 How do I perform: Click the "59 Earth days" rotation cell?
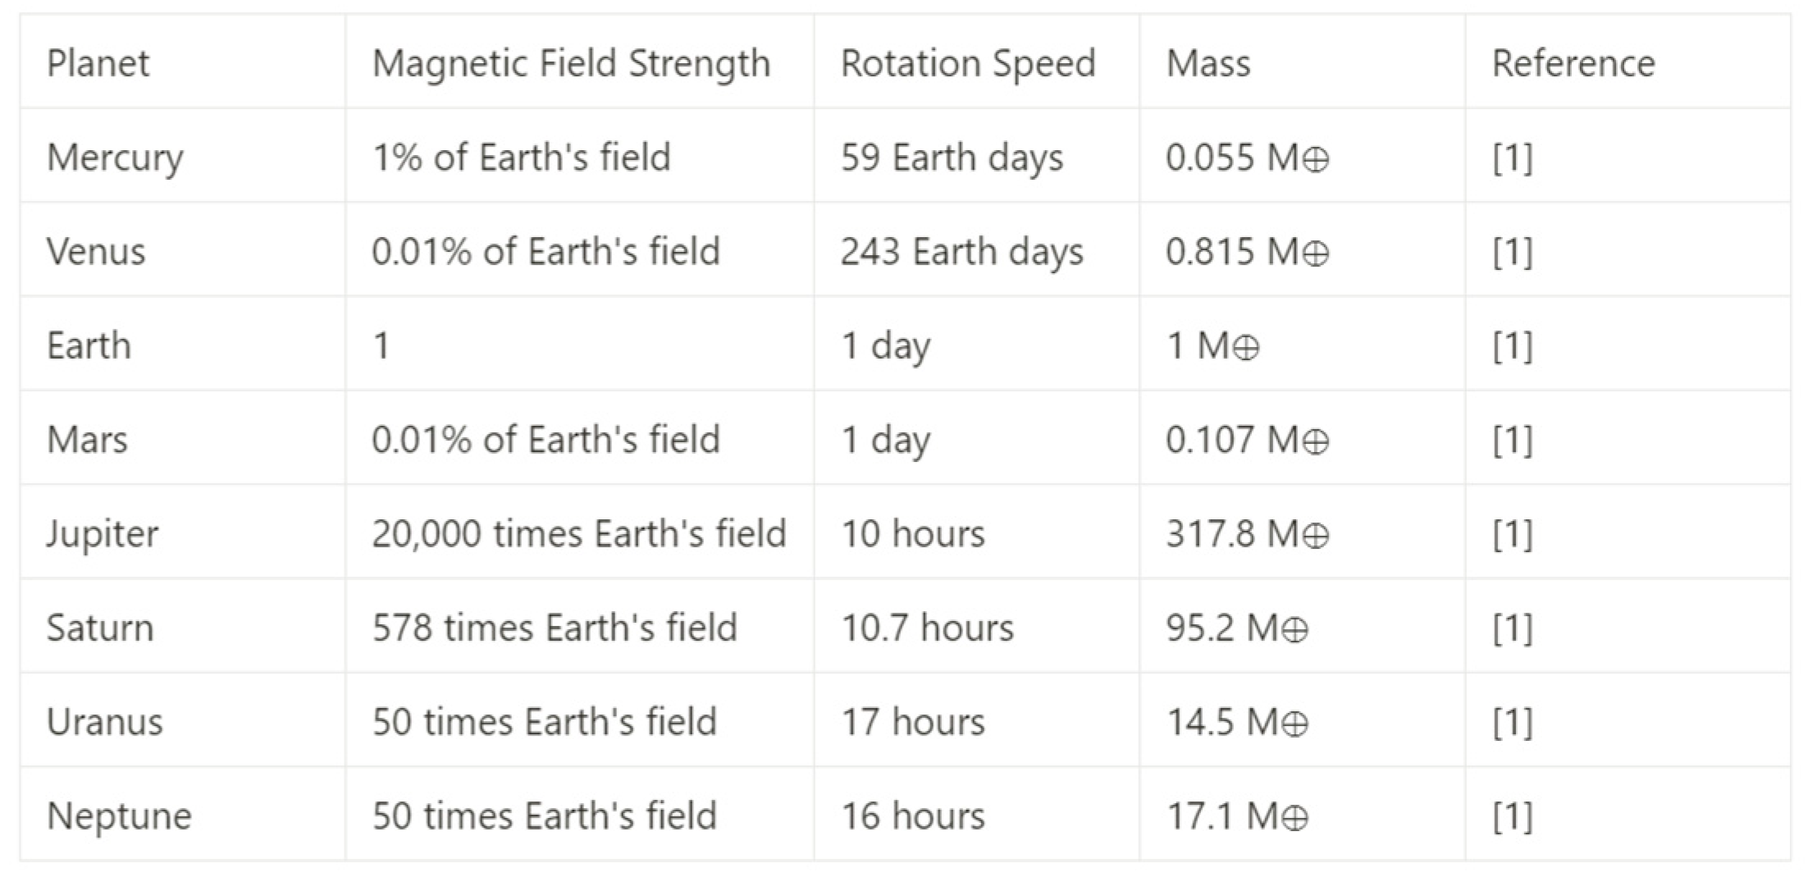click(x=952, y=158)
